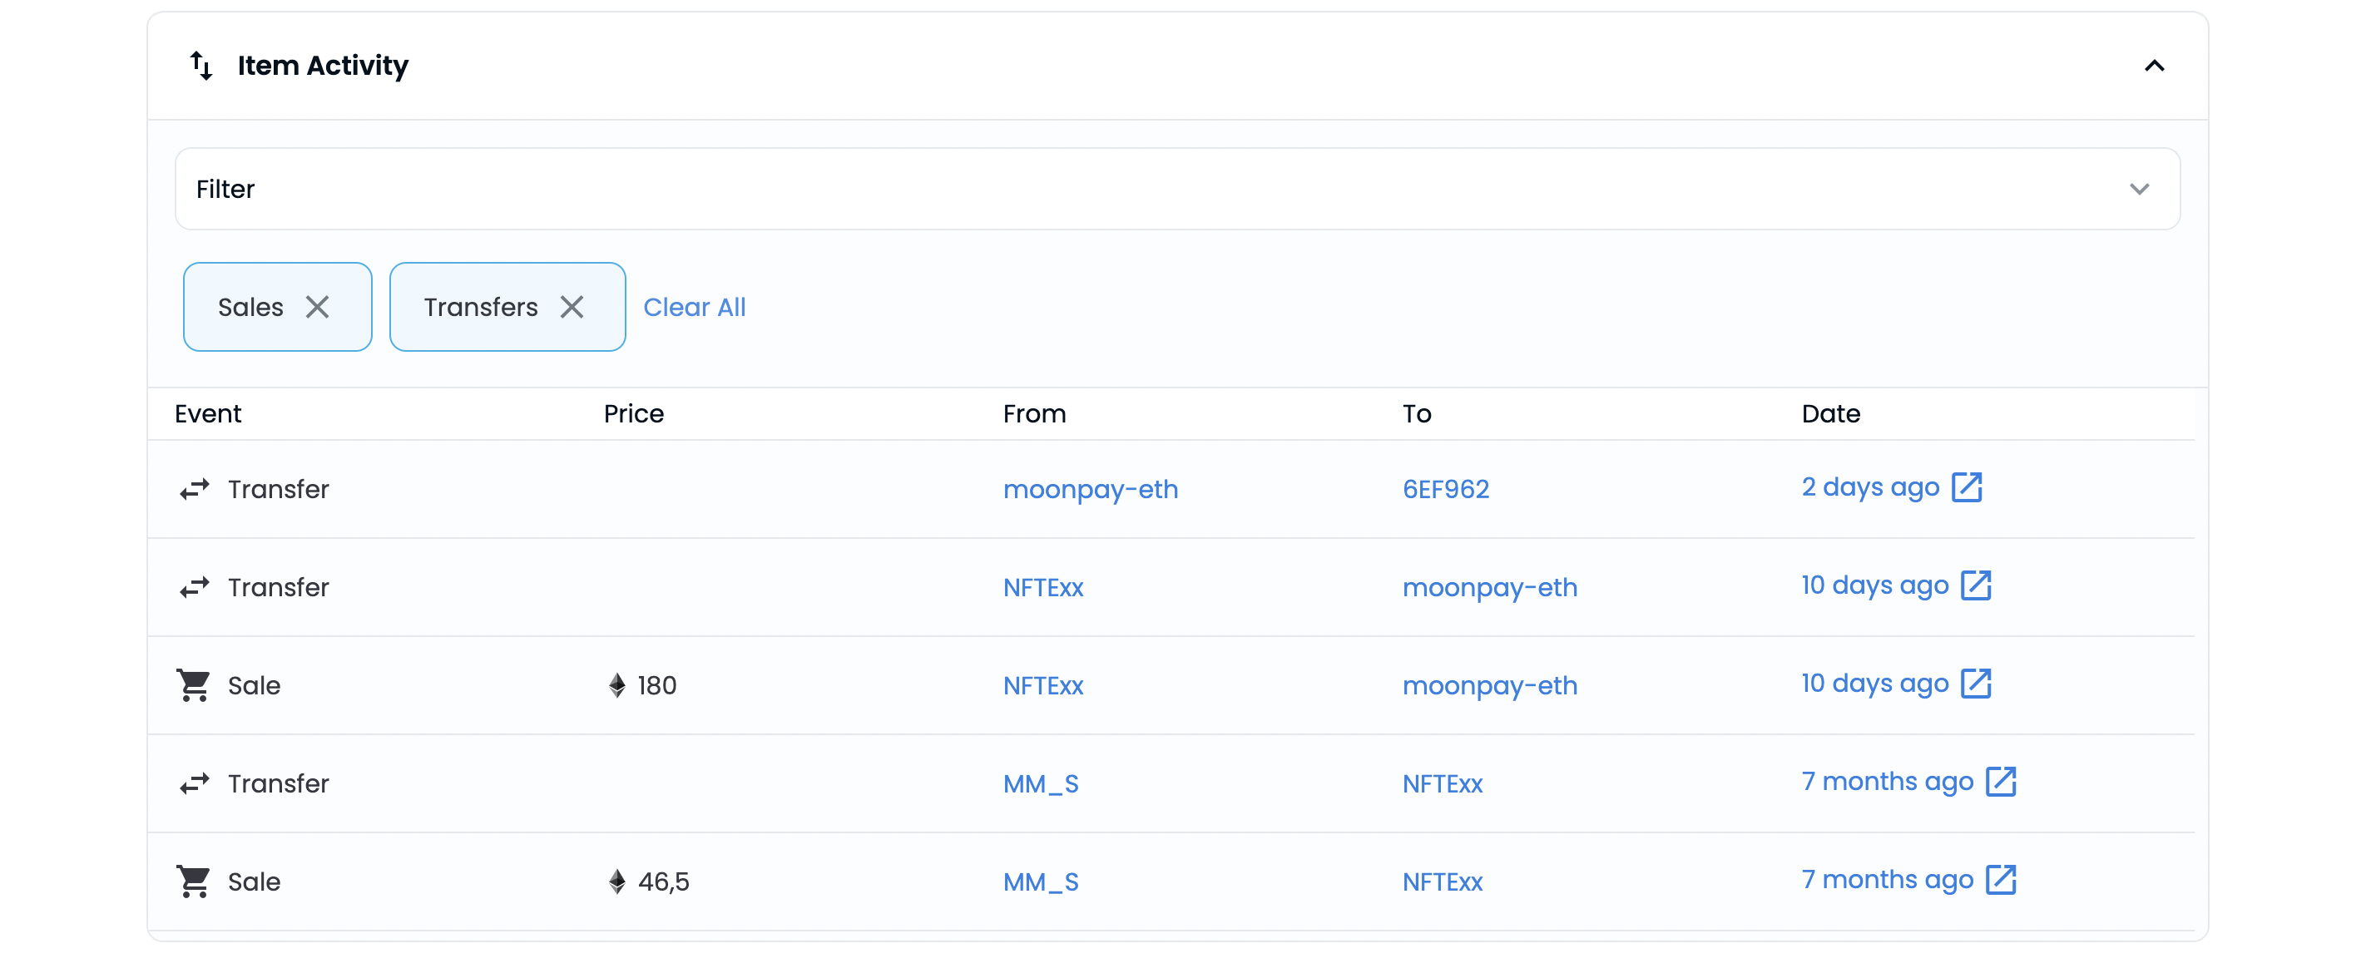The image size is (2376, 958).
Task: Click Clear All filters link
Action: click(694, 307)
